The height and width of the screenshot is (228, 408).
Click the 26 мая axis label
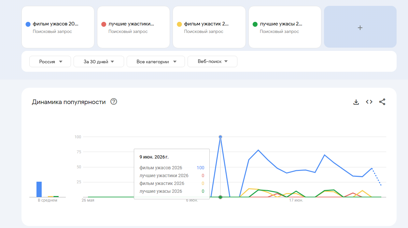pos(88,200)
